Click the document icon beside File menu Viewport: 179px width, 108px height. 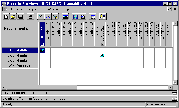[x=5, y=9]
